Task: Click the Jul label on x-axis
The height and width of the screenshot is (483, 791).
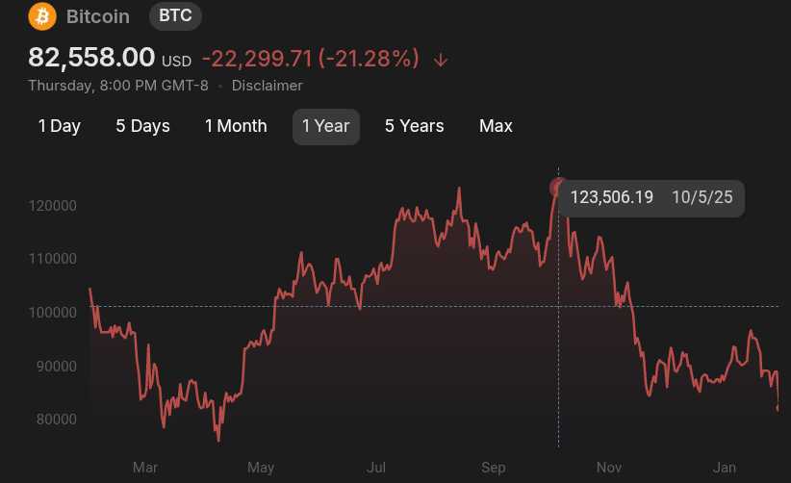Action: tap(376, 468)
